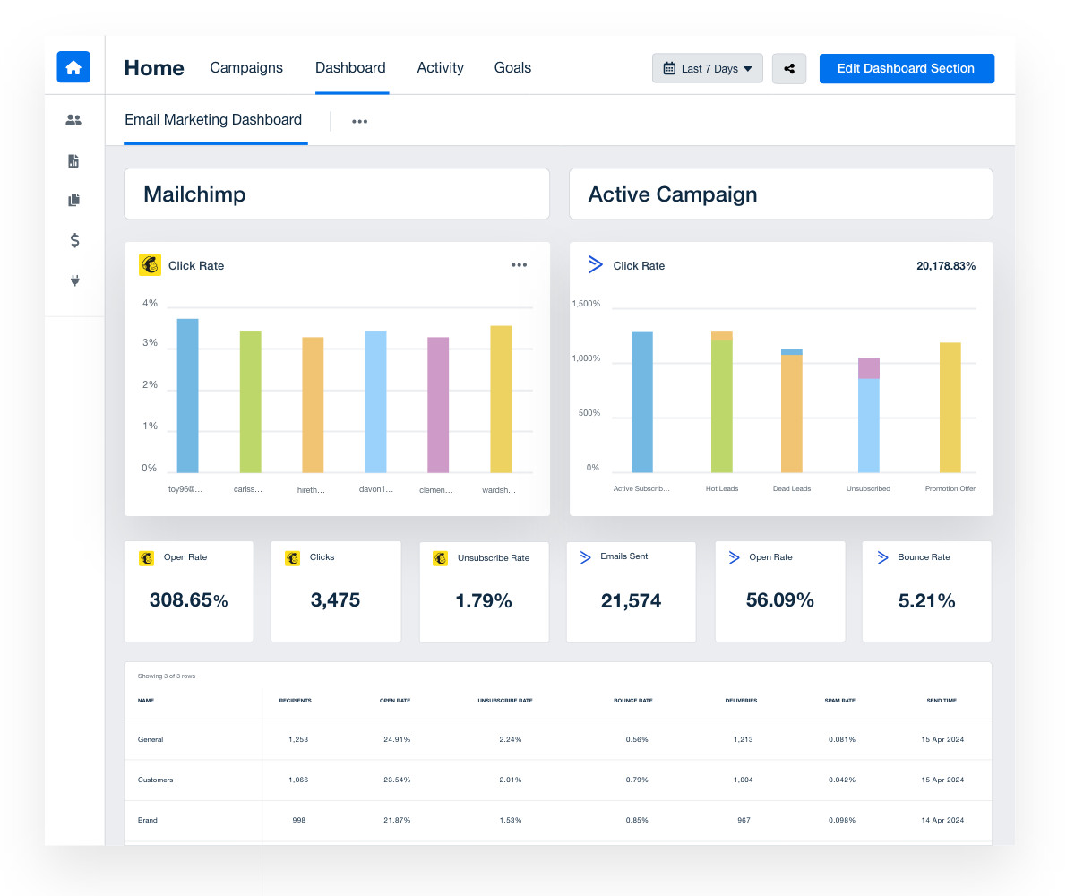Open the users group sidebar icon
1075x896 pixels.
[x=74, y=119]
